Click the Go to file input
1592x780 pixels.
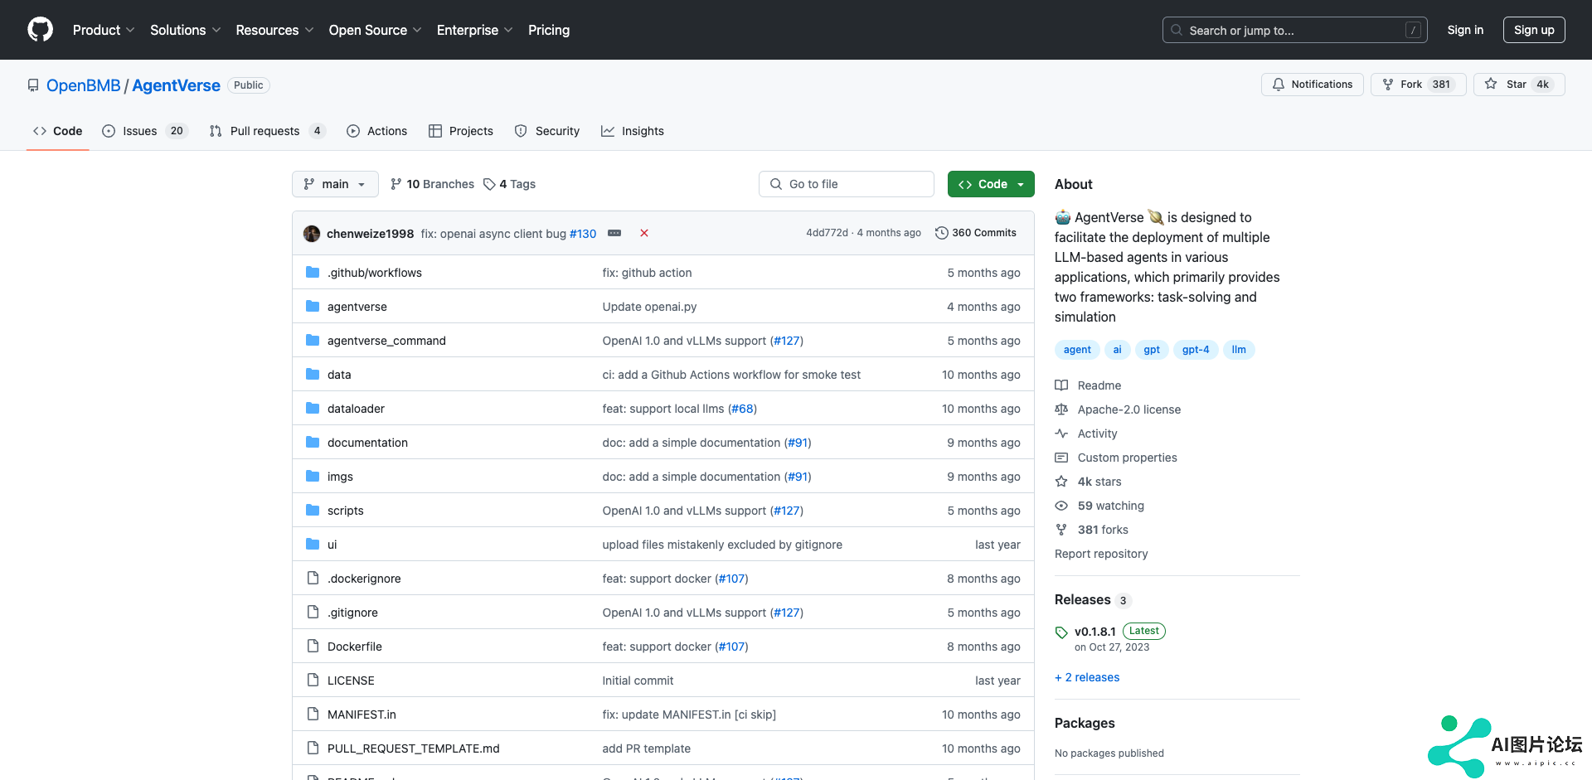(847, 184)
